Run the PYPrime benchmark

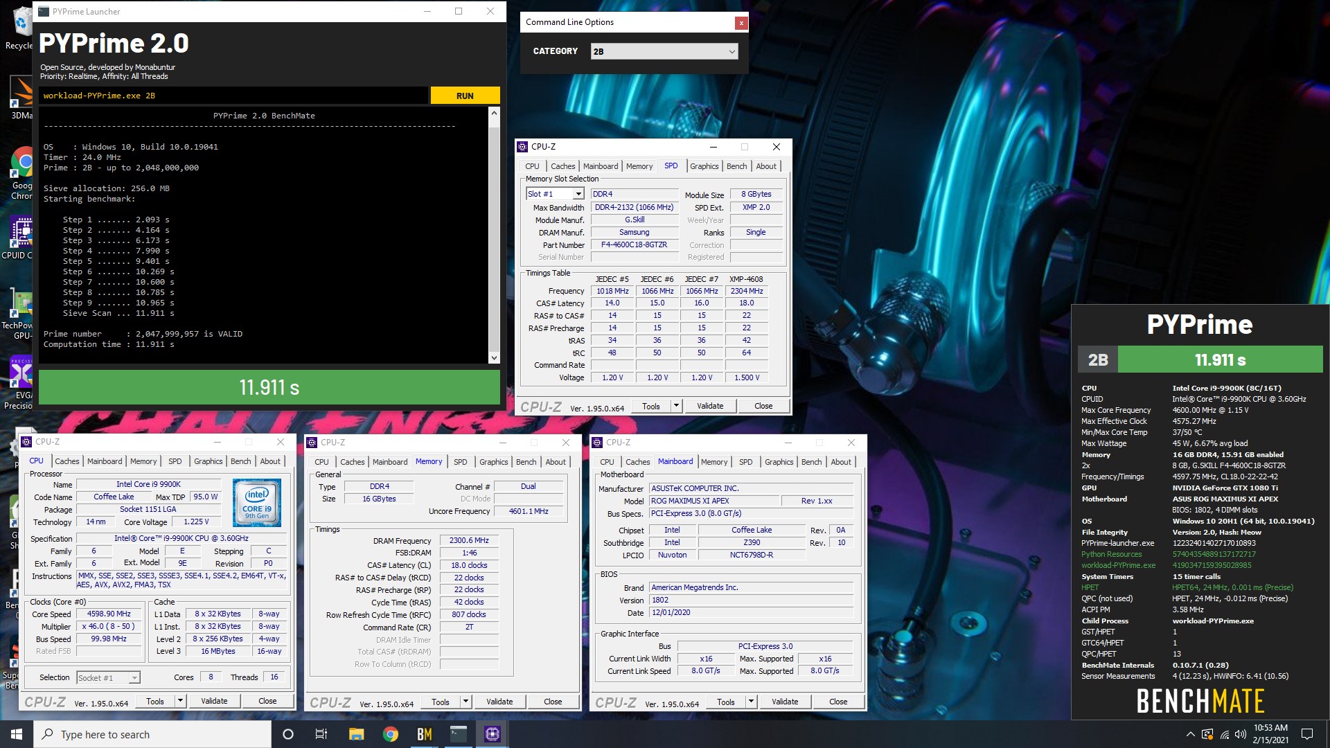click(465, 96)
